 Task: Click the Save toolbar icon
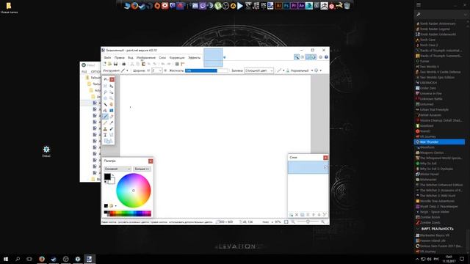[115, 64]
